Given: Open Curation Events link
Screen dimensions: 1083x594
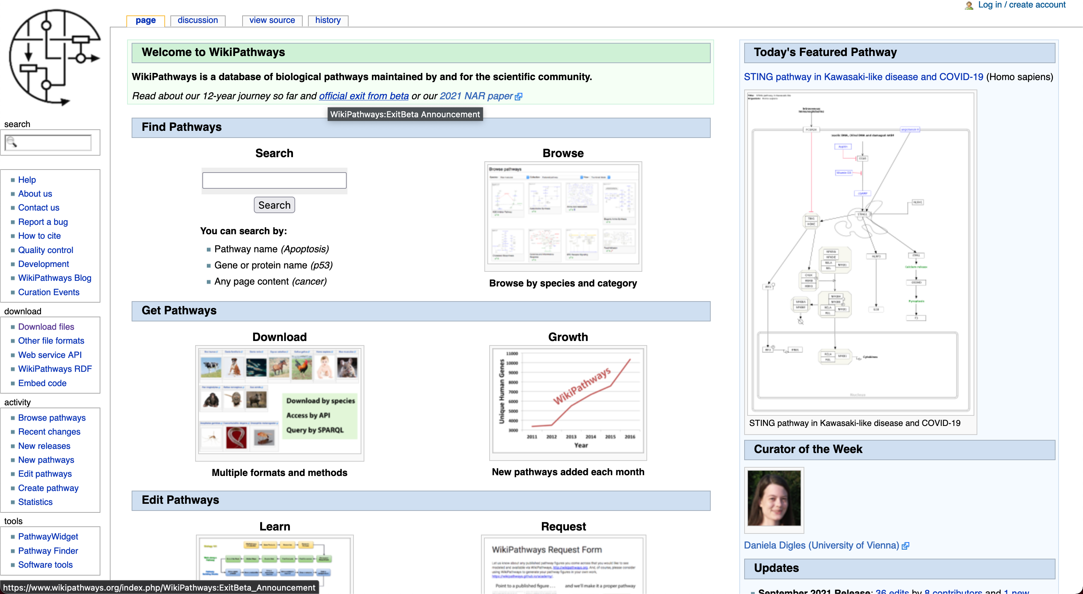Looking at the screenshot, I should (49, 292).
